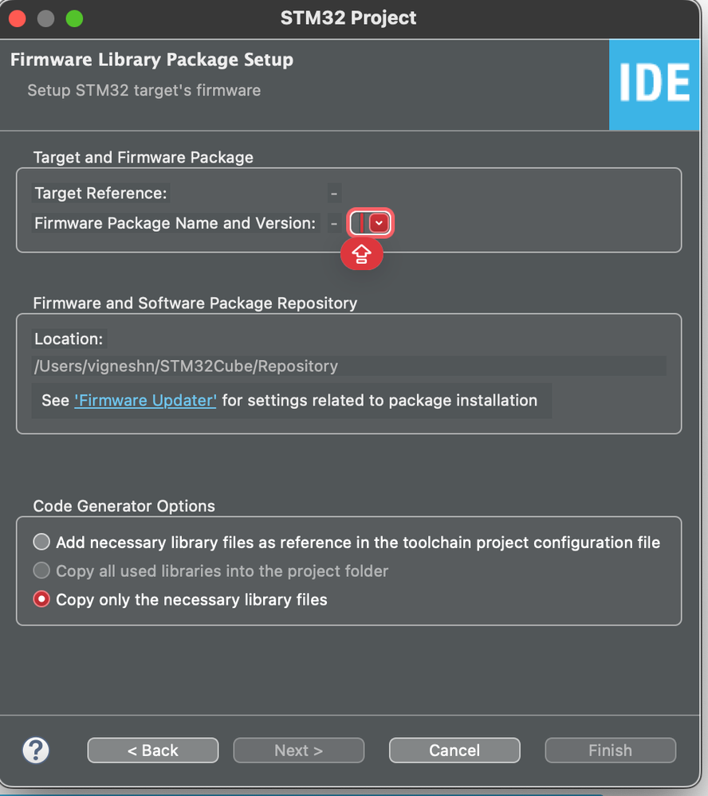Viewport: 708px width, 796px height.
Task: Open the 'Firmware Updater' settings link
Action: click(x=145, y=400)
